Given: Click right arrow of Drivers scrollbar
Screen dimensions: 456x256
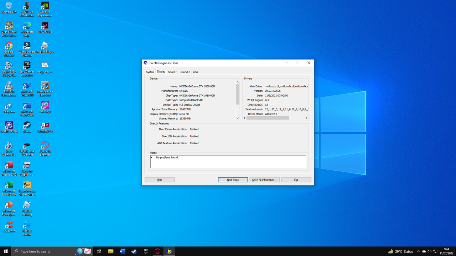Looking at the screenshot, I should 306,118.
